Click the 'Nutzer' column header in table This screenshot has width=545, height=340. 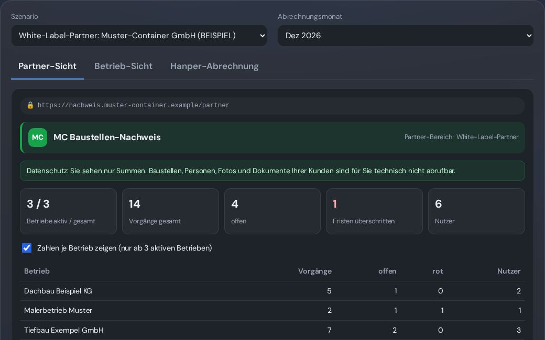[x=509, y=271]
